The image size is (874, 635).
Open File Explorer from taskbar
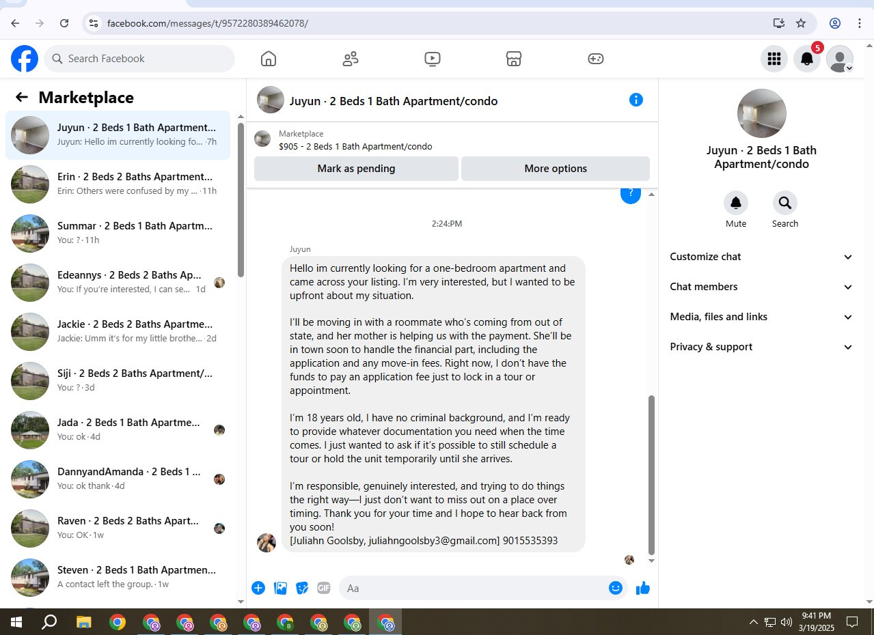[83, 622]
